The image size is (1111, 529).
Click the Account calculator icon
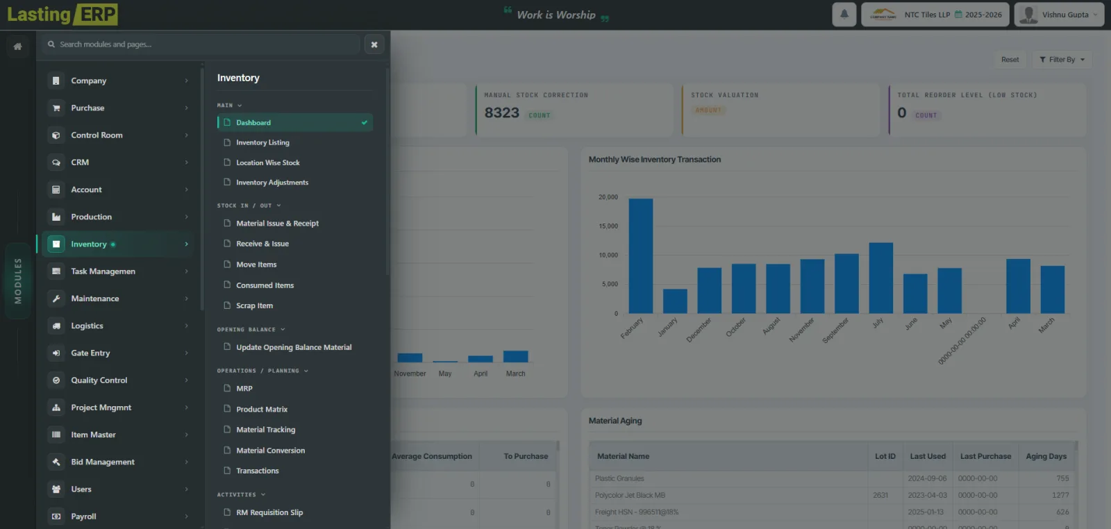click(56, 190)
